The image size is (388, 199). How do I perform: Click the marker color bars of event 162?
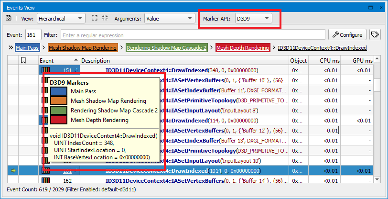tap(46, 181)
